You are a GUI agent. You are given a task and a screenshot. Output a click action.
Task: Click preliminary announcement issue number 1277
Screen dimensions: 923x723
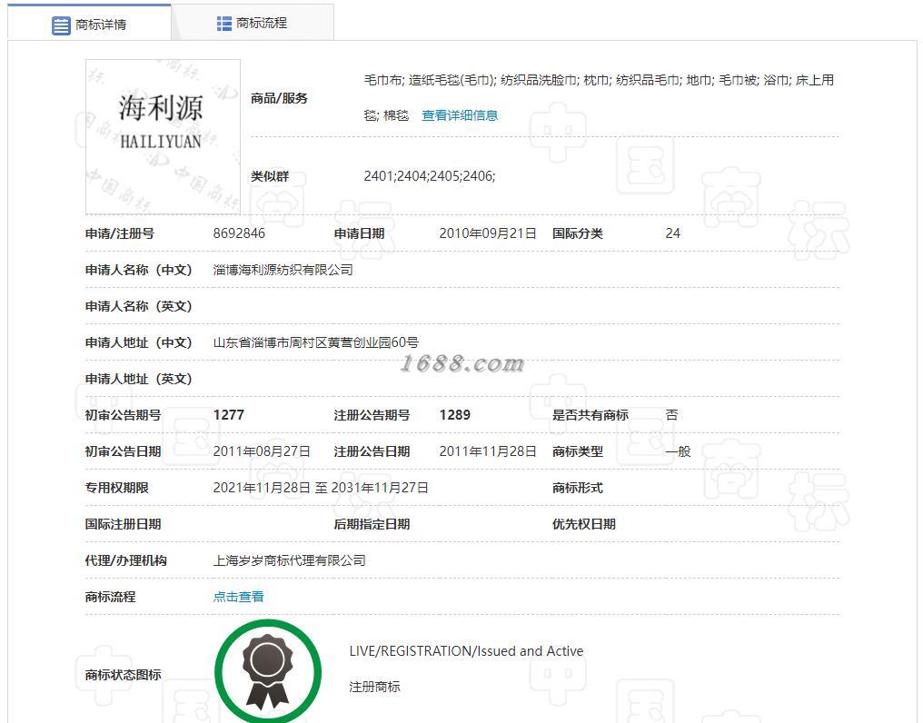pos(228,415)
